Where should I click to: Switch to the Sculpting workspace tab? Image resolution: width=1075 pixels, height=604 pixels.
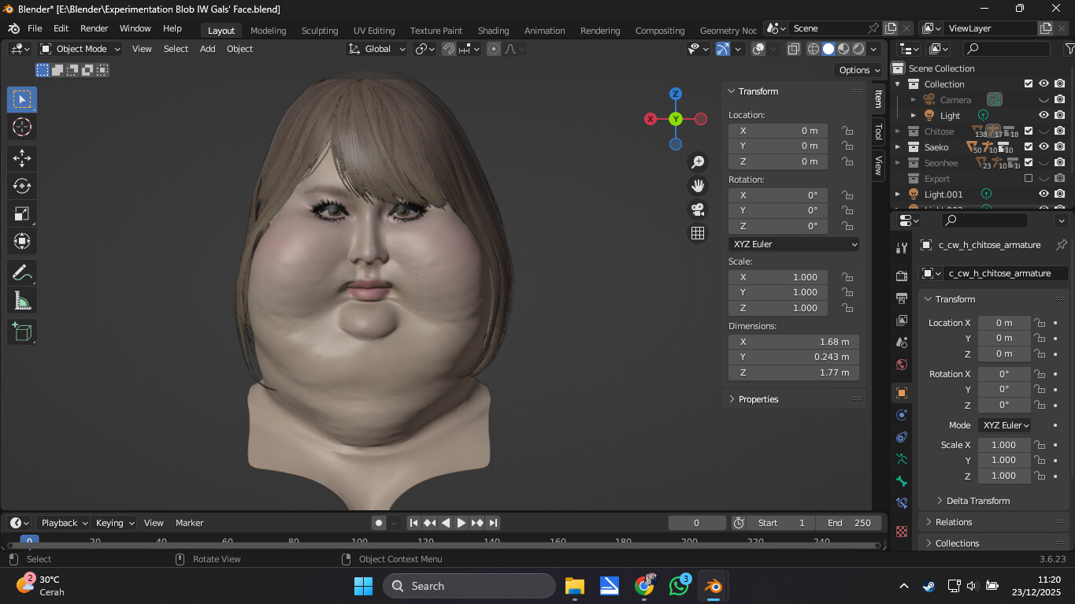point(319,31)
